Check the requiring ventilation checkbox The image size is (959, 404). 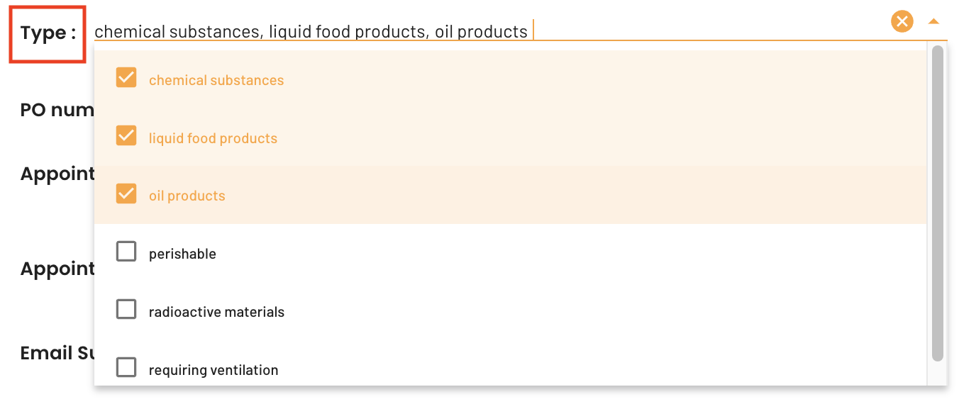click(126, 367)
